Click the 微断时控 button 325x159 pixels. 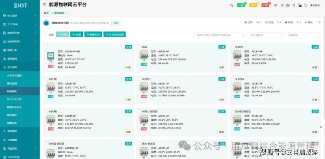pyautogui.click(x=93, y=34)
